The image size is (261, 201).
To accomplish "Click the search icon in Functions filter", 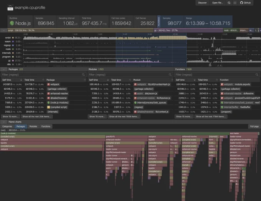I will click(257, 75).
